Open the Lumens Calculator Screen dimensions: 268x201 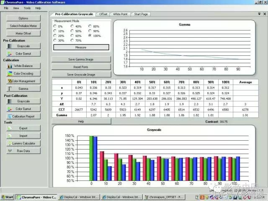pyautogui.click(x=23, y=143)
